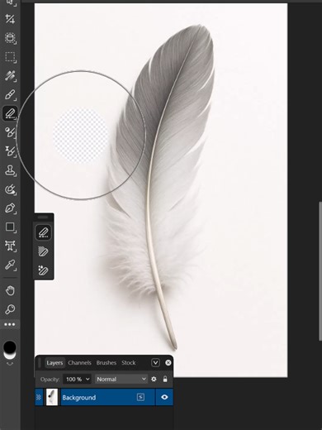Open layer settings gear icon
The height and width of the screenshot is (430, 322).
pos(154,379)
